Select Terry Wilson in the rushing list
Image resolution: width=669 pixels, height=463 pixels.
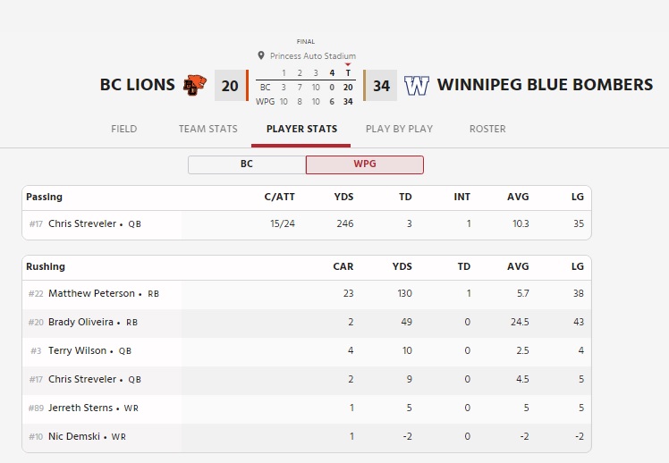[77, 350]
